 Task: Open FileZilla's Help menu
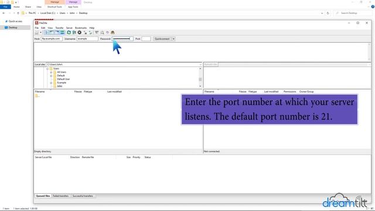92,28
